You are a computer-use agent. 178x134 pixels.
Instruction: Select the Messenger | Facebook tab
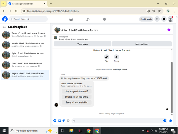coord(27,4)
